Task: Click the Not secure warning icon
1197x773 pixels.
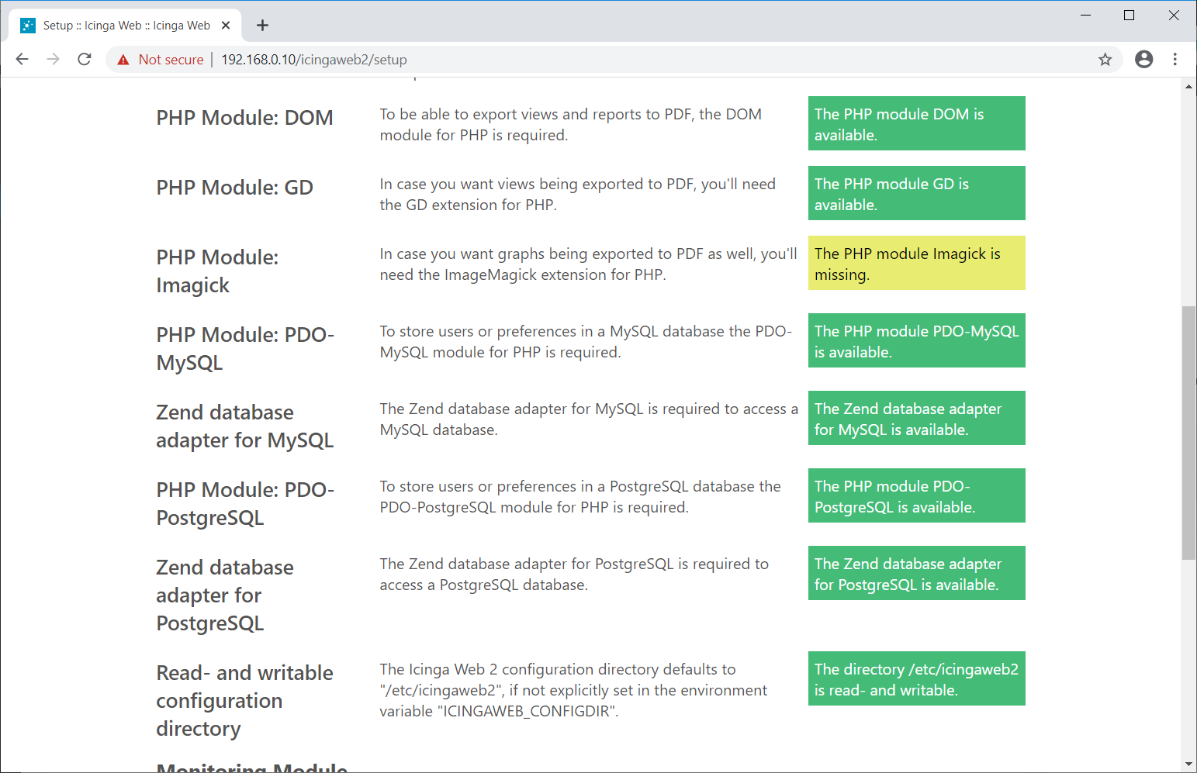Action: (x=123, y=60)
